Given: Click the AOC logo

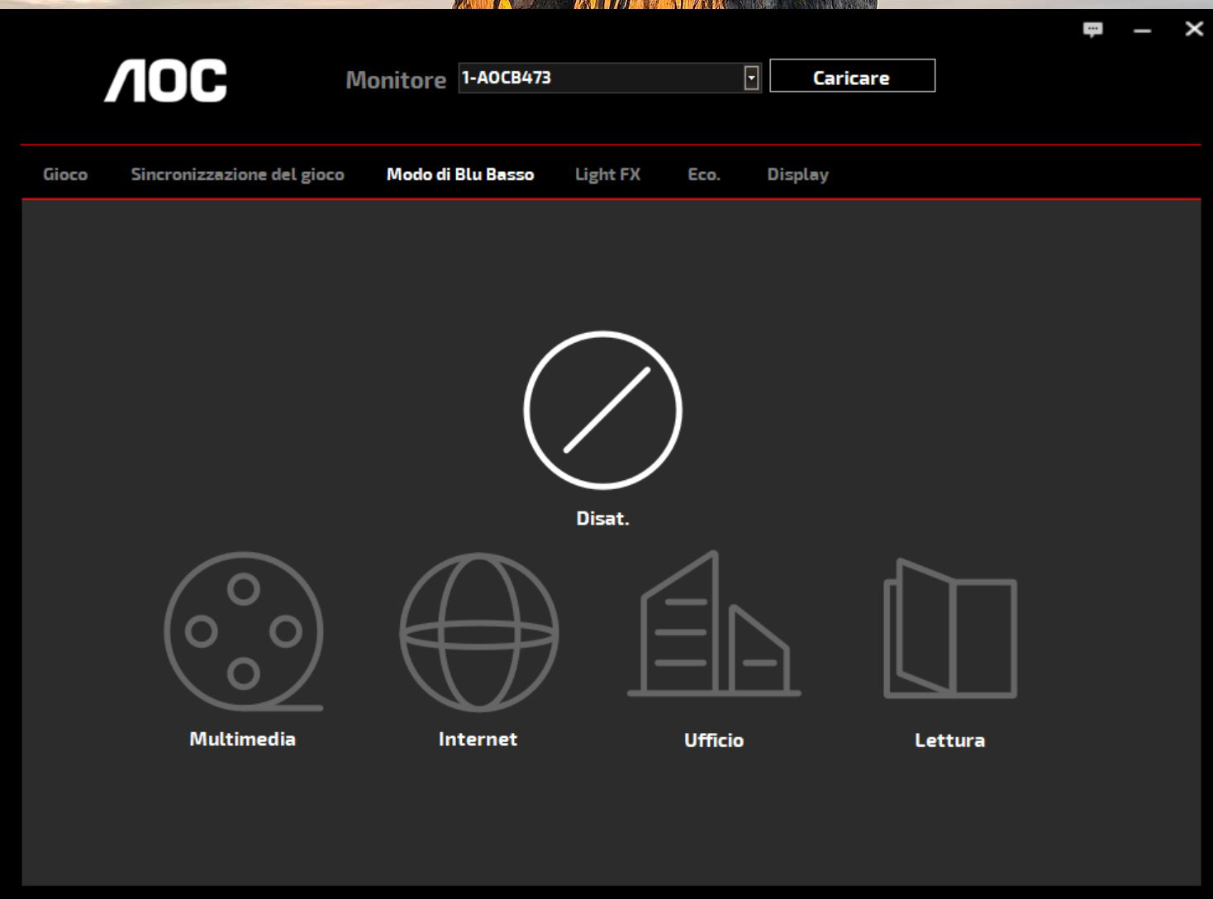Looking at the screenshot, I should click(x=165, y=80).
